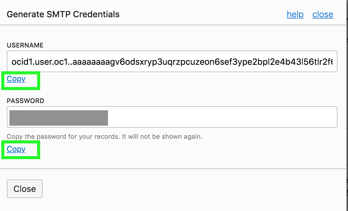348x211 pixels.
Task: Click the password will-not-be-shown-again note
Action: [104, 136]
